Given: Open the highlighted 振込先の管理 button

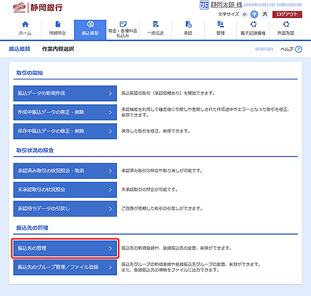Looking at the screenshot, I should coord(65,248).
